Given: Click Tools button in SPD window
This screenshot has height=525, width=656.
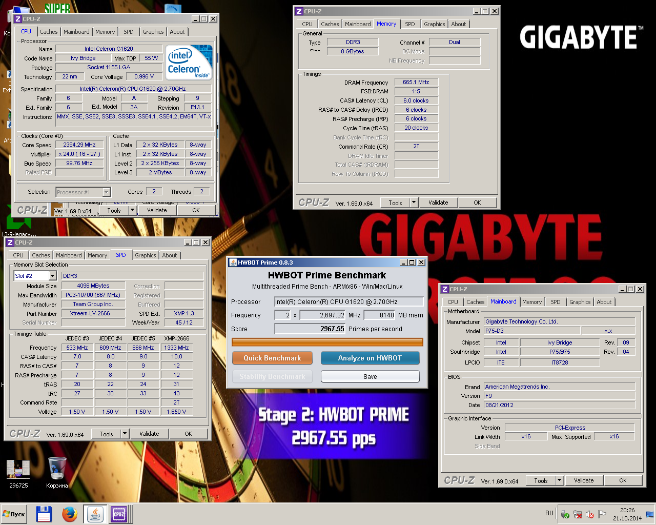Looking at the screenshot, I should point(106,434).
